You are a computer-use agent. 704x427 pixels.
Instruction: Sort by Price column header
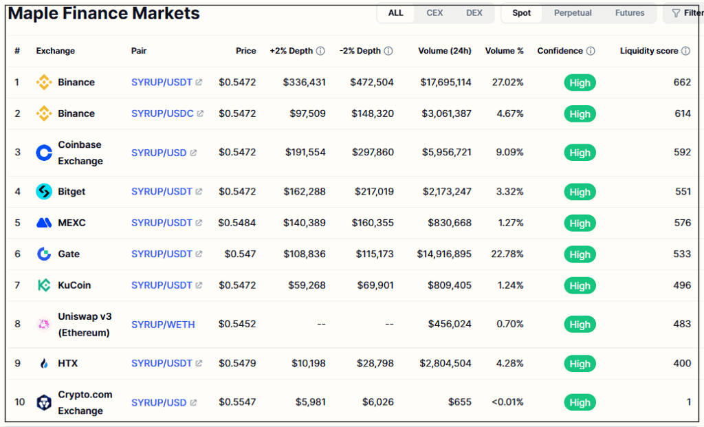[x=245, y=51]
